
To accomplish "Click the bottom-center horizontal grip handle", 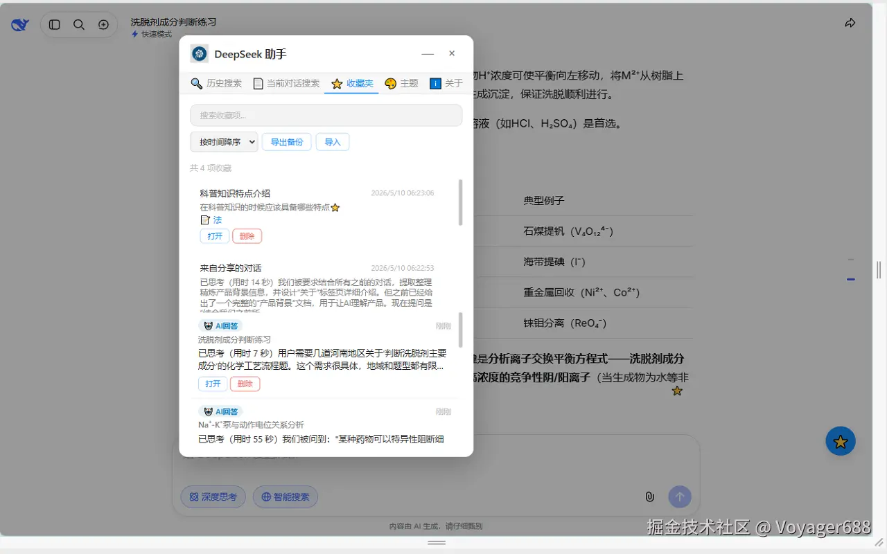I will pyautogui.click(x=437, y=543).
